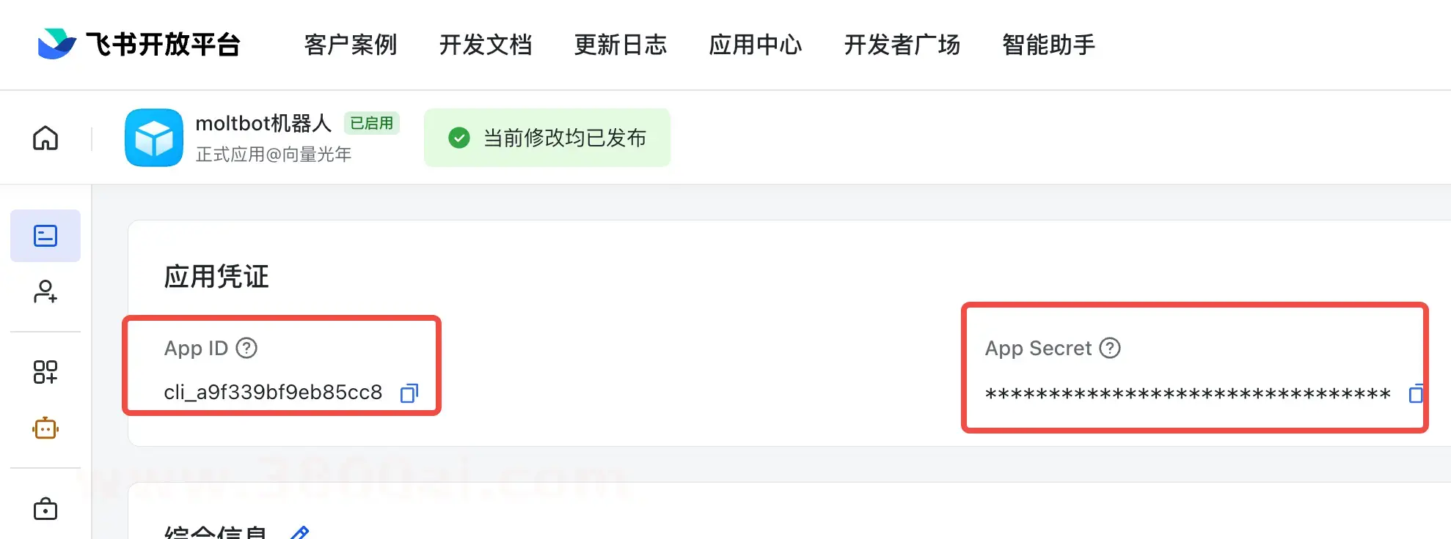Click the moltbot app cube icon
The height and width of the screenshot is (539, 1451).
(x=154, y=138)
